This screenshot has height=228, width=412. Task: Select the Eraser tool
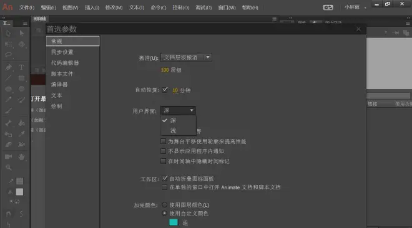[x=8, y=145]
